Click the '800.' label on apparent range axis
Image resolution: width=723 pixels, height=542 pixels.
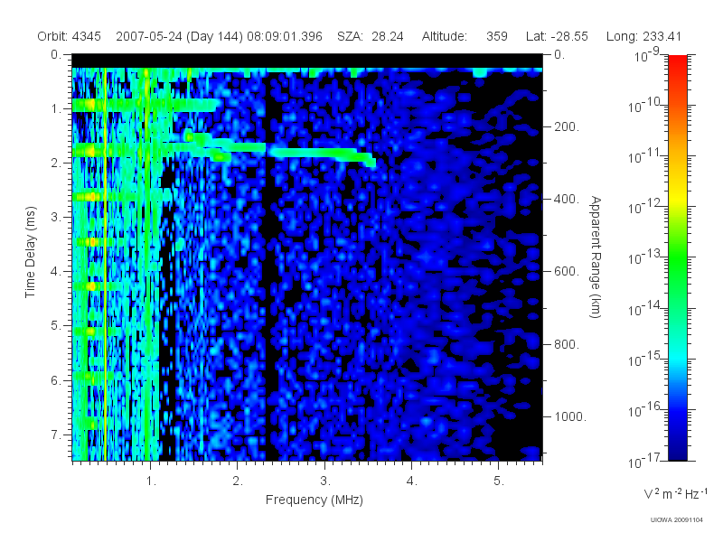[x=567, y=344]
